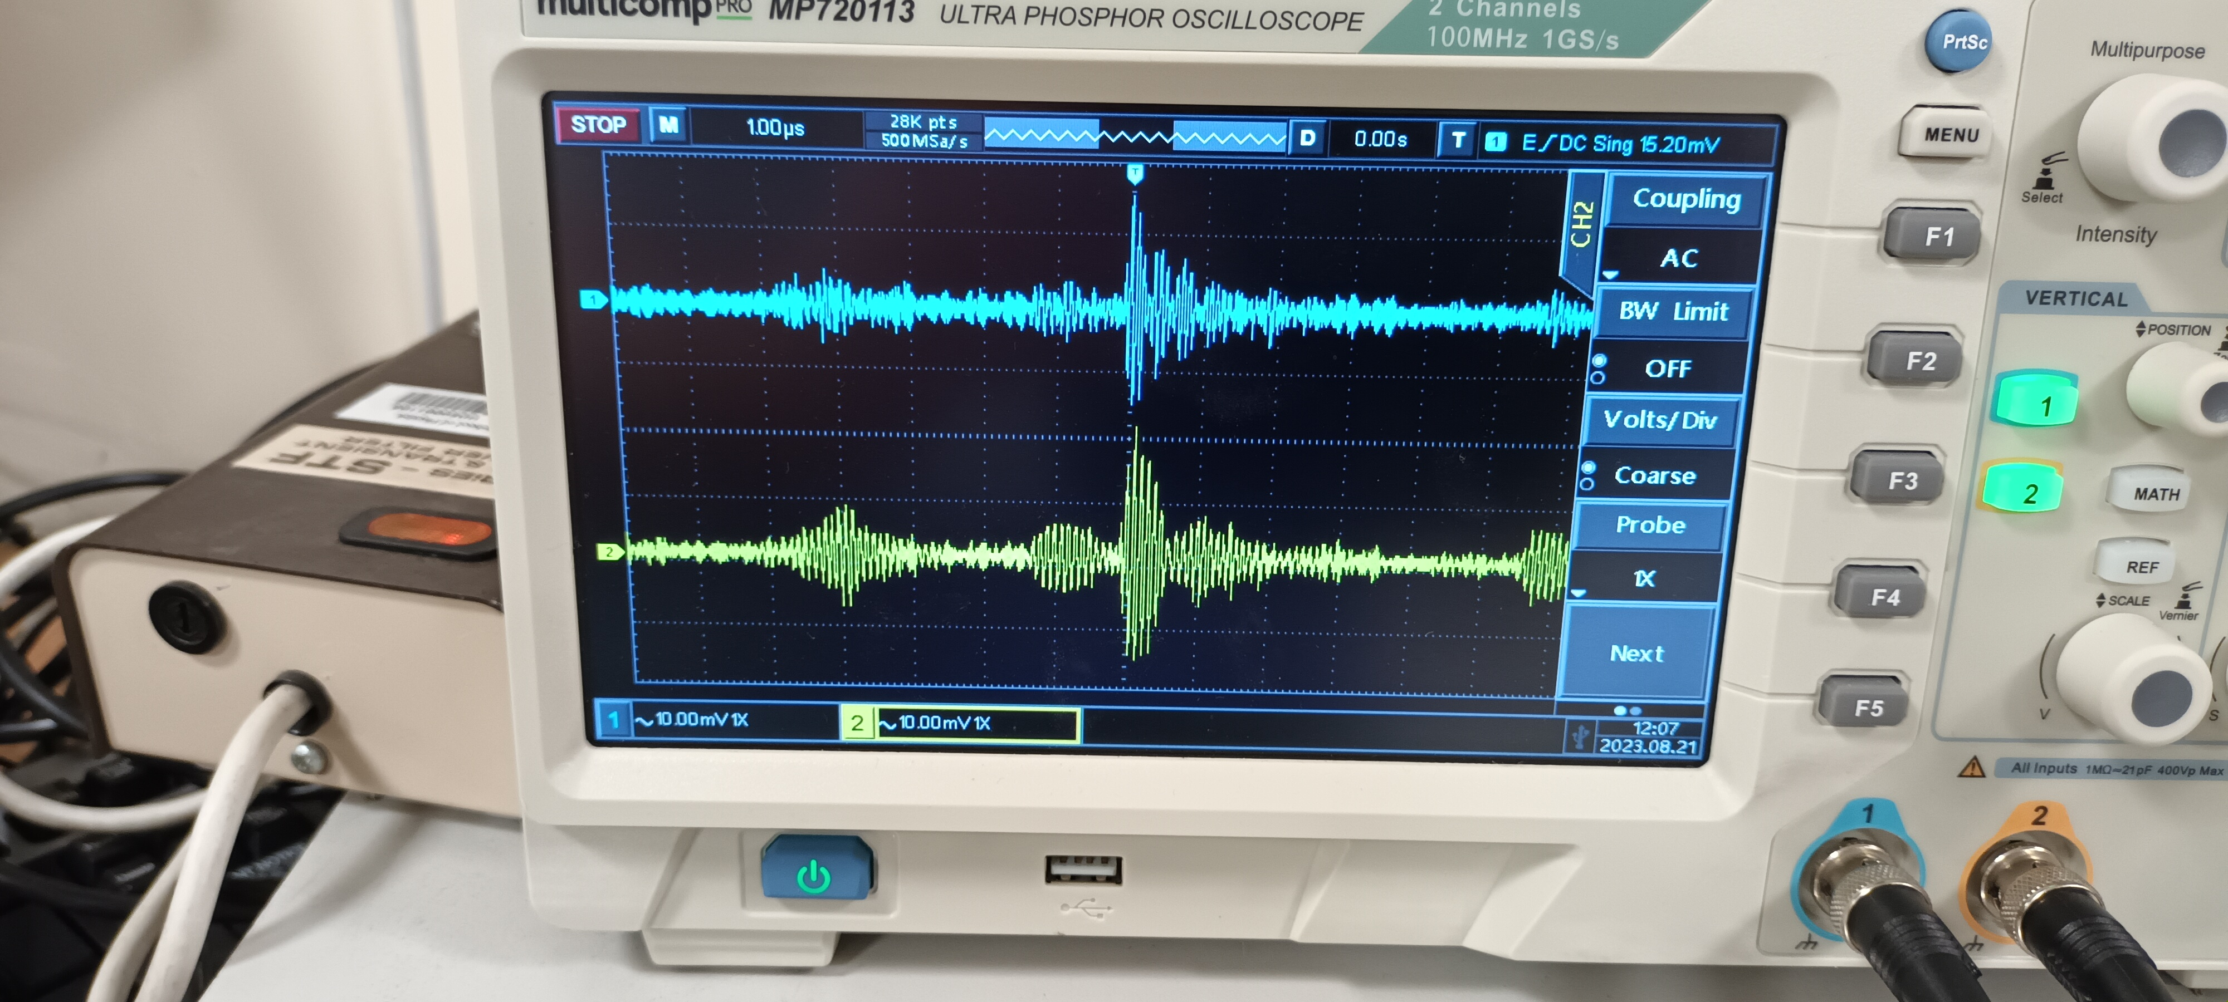Click the channel 1 ground level marker
2228x1002 pixels.
(x=593, y=300)
